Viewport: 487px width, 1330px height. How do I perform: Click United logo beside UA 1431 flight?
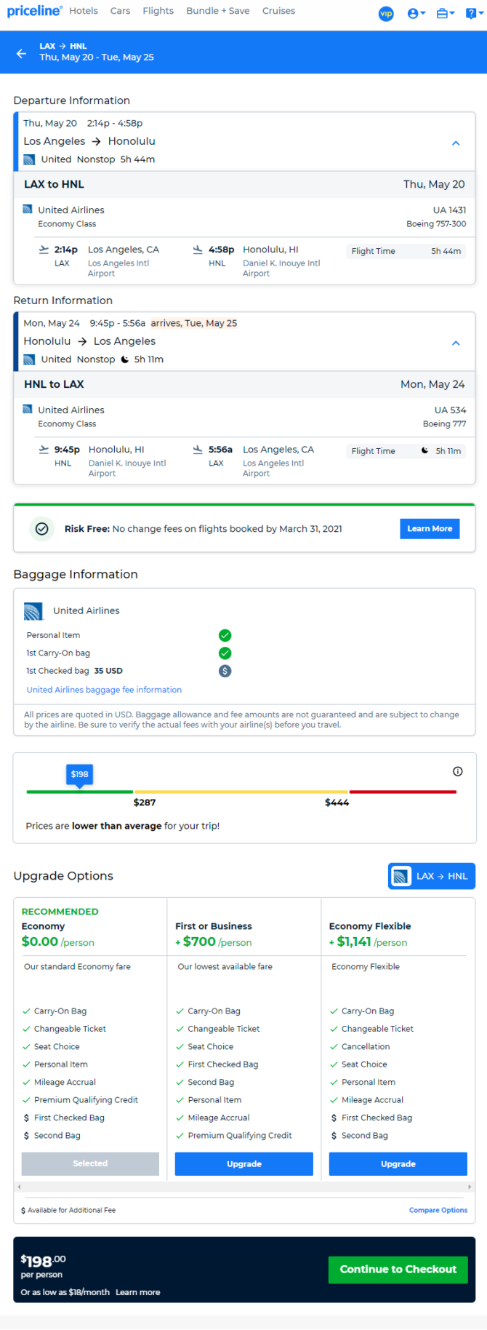(x=28, y=210)
